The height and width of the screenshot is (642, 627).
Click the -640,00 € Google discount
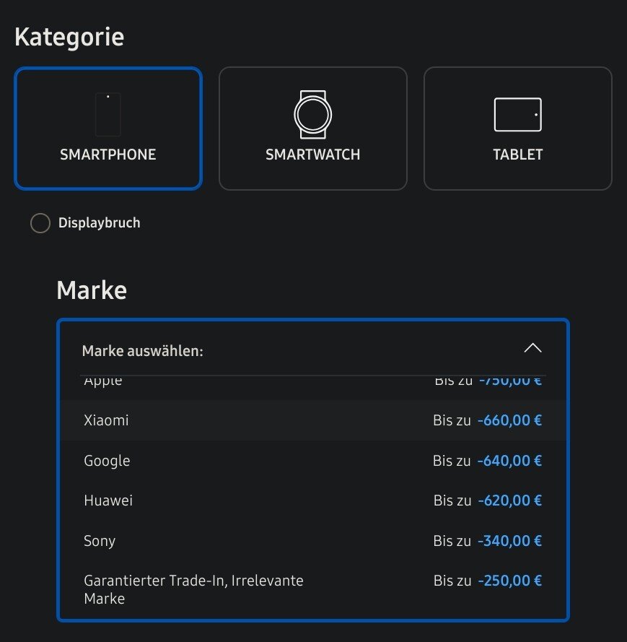509,461
